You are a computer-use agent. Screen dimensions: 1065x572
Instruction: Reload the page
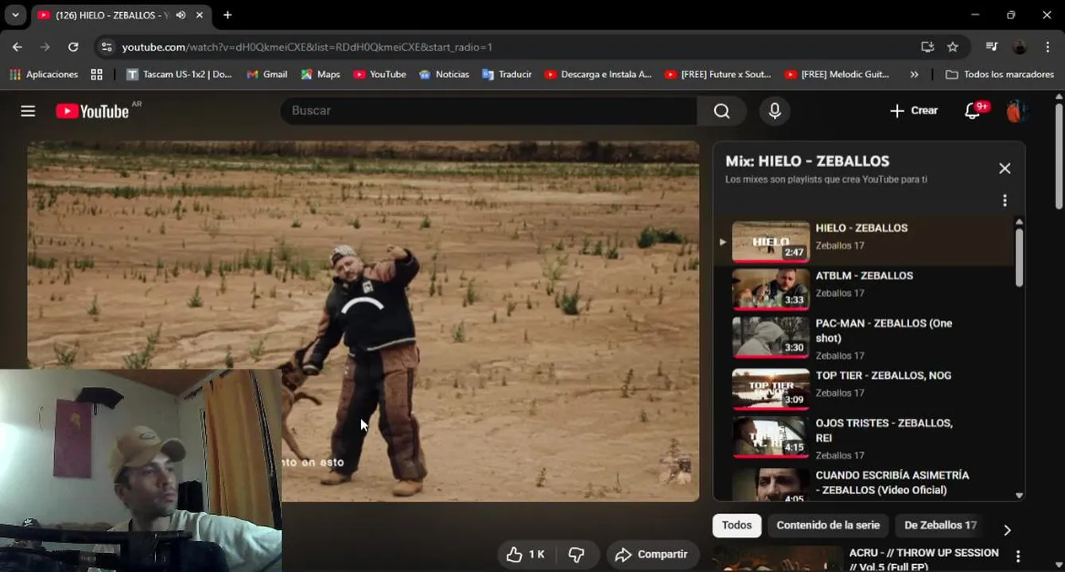[73, 47]
